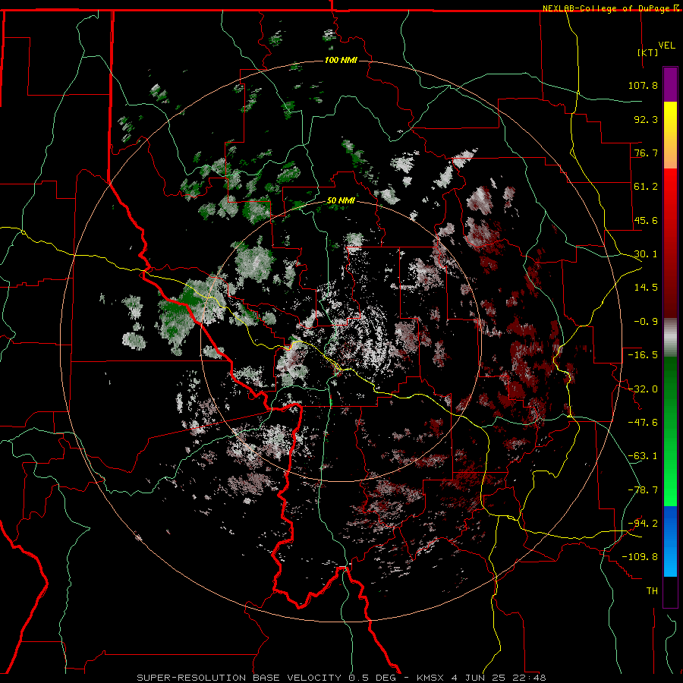Click the green segment of the color bar

[x=670, y=431]
